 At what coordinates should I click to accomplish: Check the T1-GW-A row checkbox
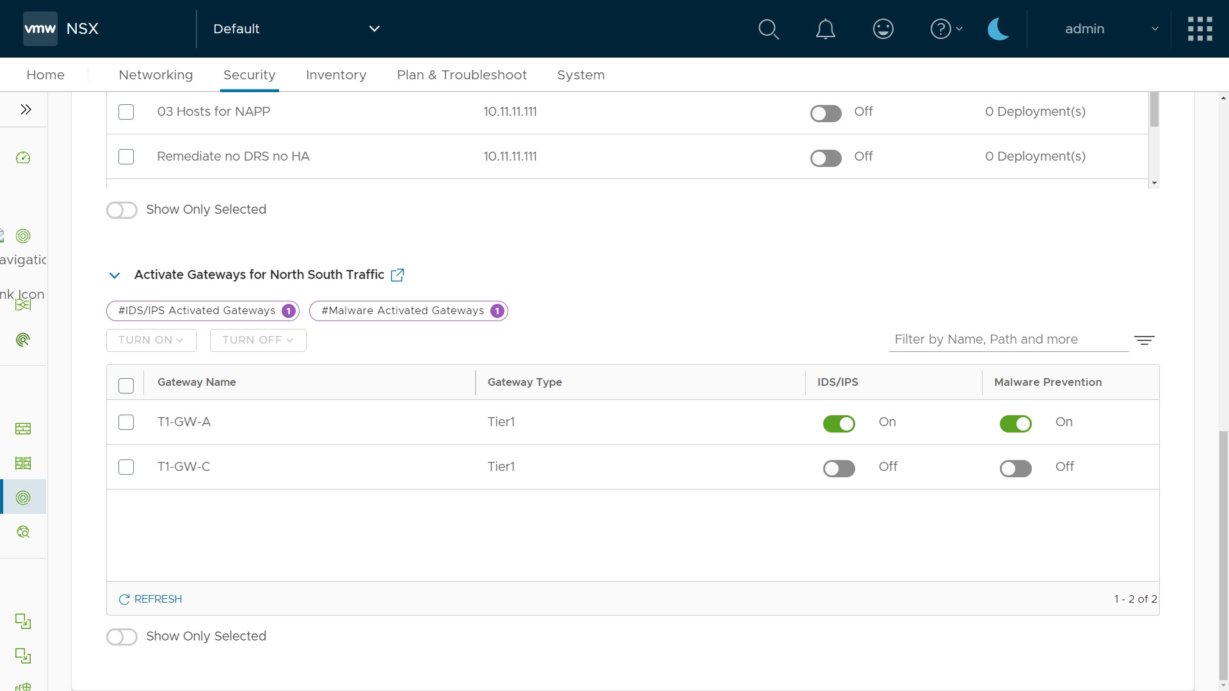point(126,422)
